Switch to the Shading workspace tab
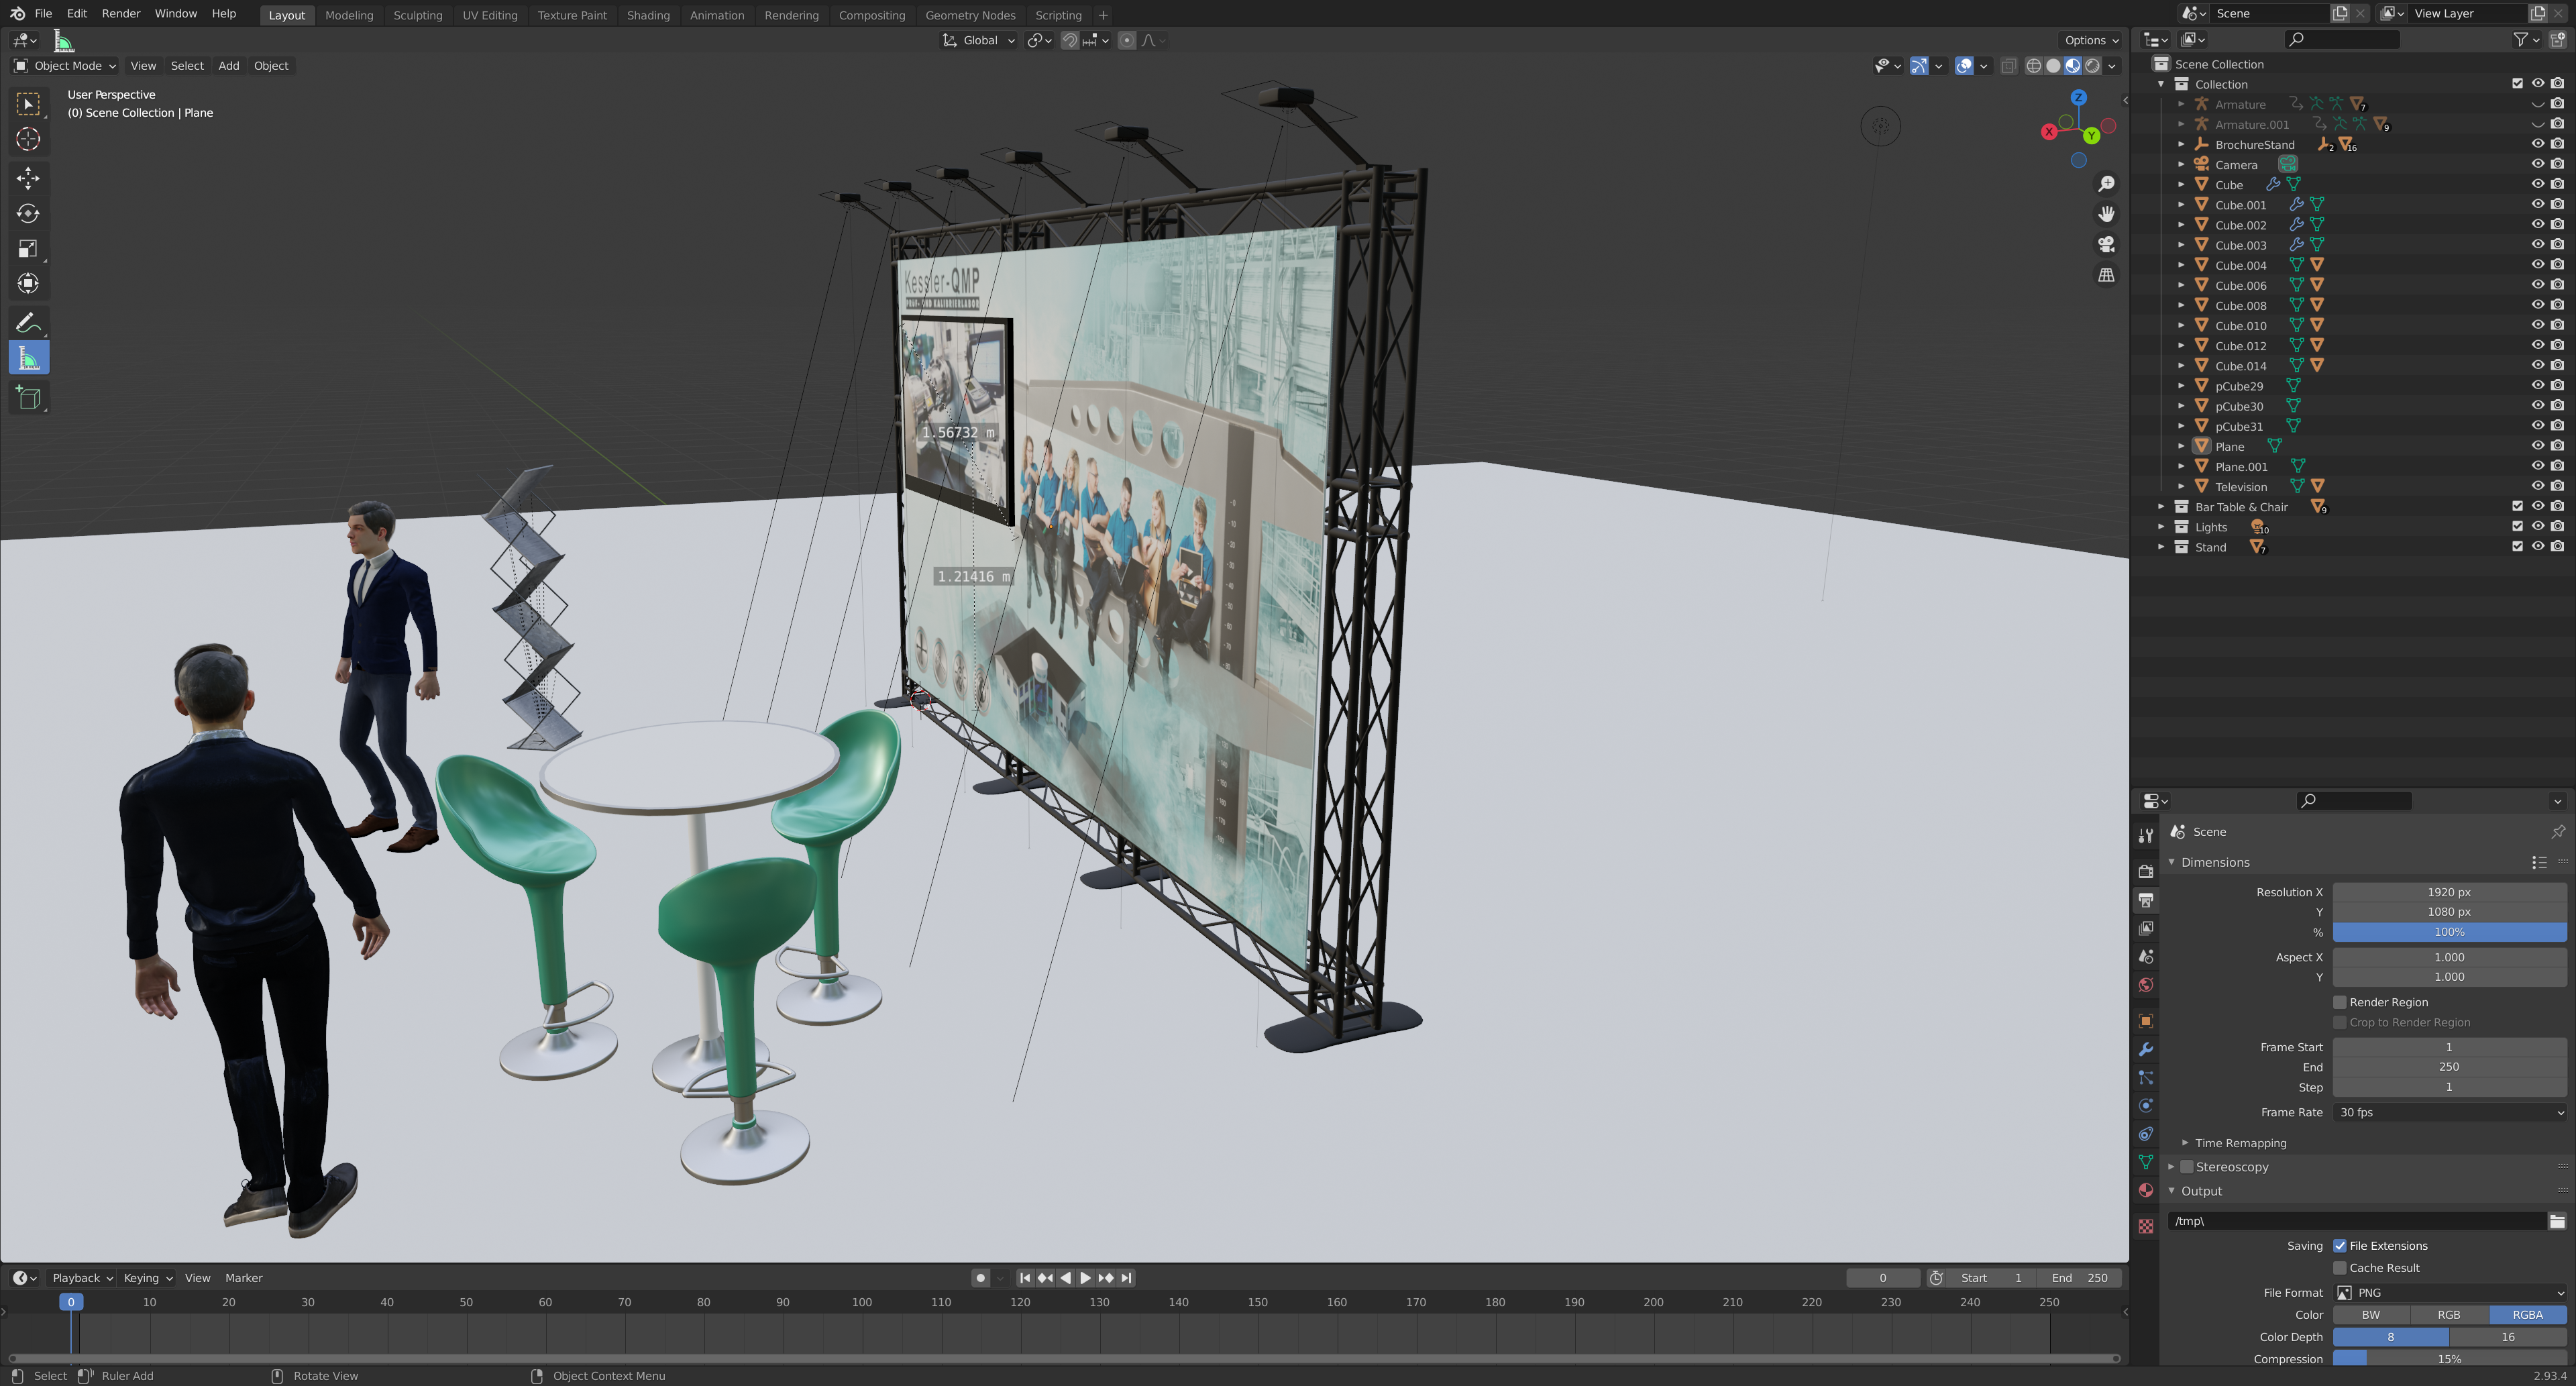This screenshot has height=1386, width=2576. [647, 15]
